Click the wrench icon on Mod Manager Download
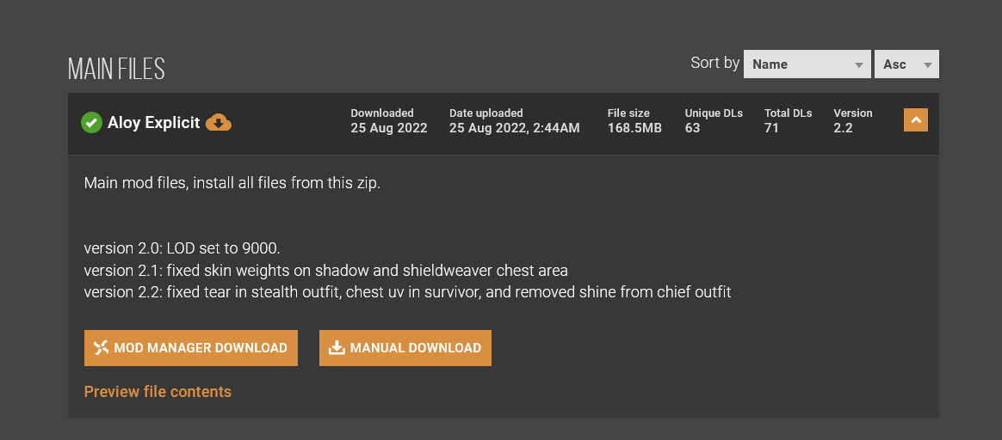1002x440 pixels. 101,347
